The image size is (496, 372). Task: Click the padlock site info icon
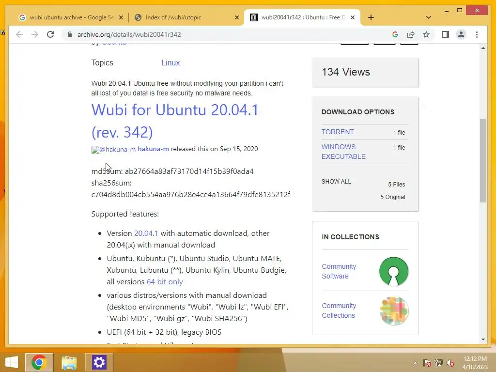click(70, 34)
